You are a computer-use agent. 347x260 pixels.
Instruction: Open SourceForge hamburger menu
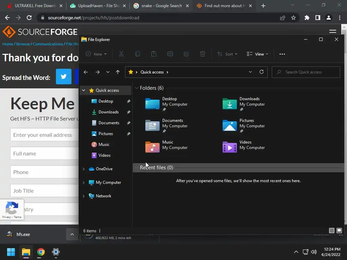333,31
